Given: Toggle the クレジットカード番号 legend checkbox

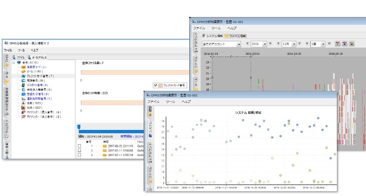Looking at the screenshot, I should click(x=155, y=86).
